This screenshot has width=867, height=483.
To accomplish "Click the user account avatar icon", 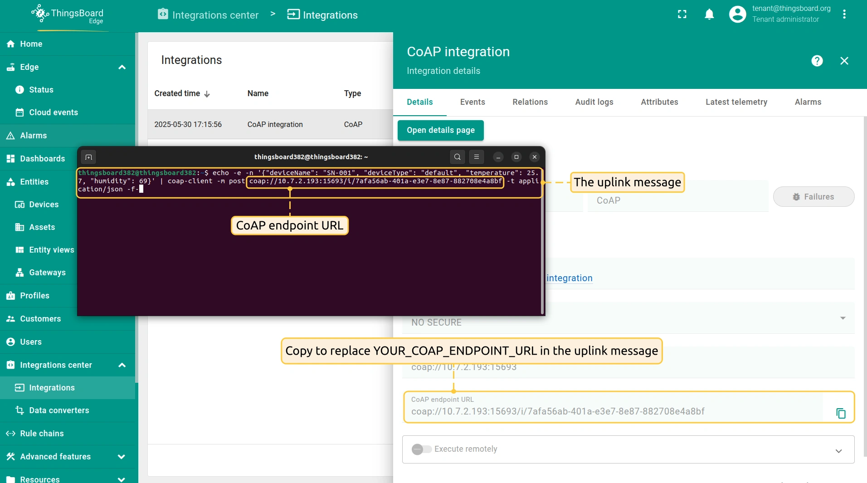I will (x=737, y=15).
